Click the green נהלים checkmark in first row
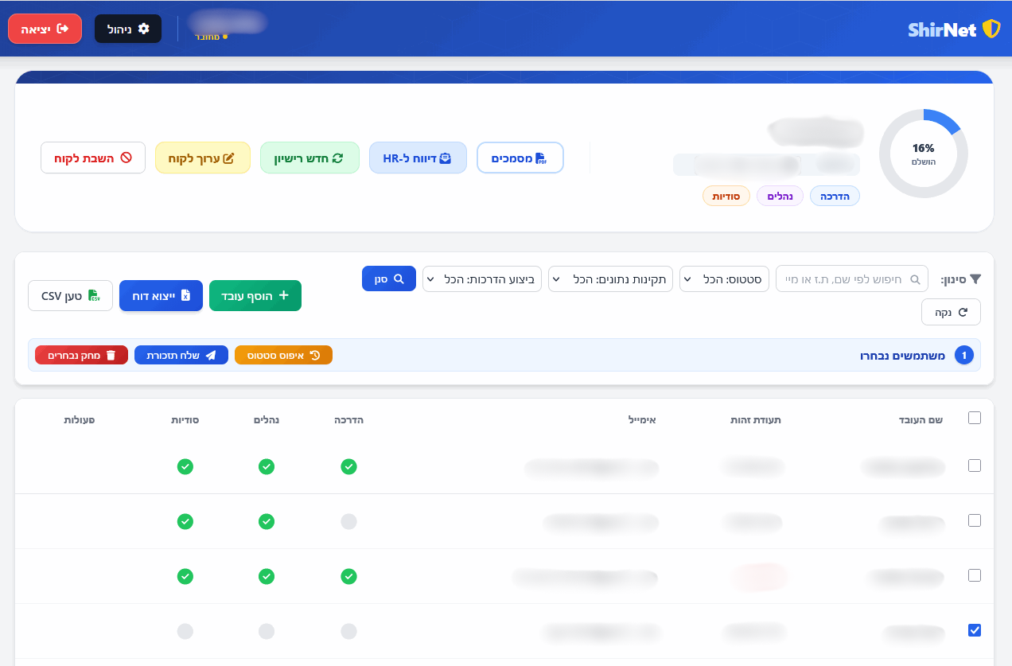The width and height of the screenshot is (1012, 666). pos(267,467)
